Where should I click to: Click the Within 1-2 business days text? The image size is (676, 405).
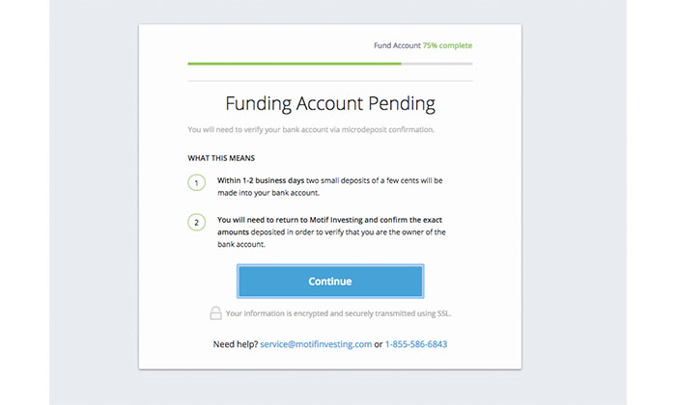[x=261, y=180]
